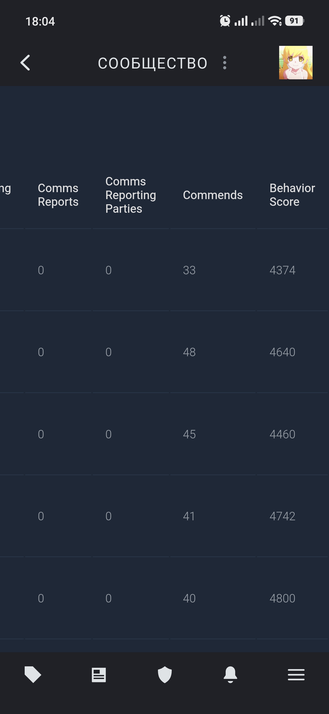Viewport: 329px width, 714px height.
Task: Tap the Wi-Fi status icon
Action: (275, 21)
